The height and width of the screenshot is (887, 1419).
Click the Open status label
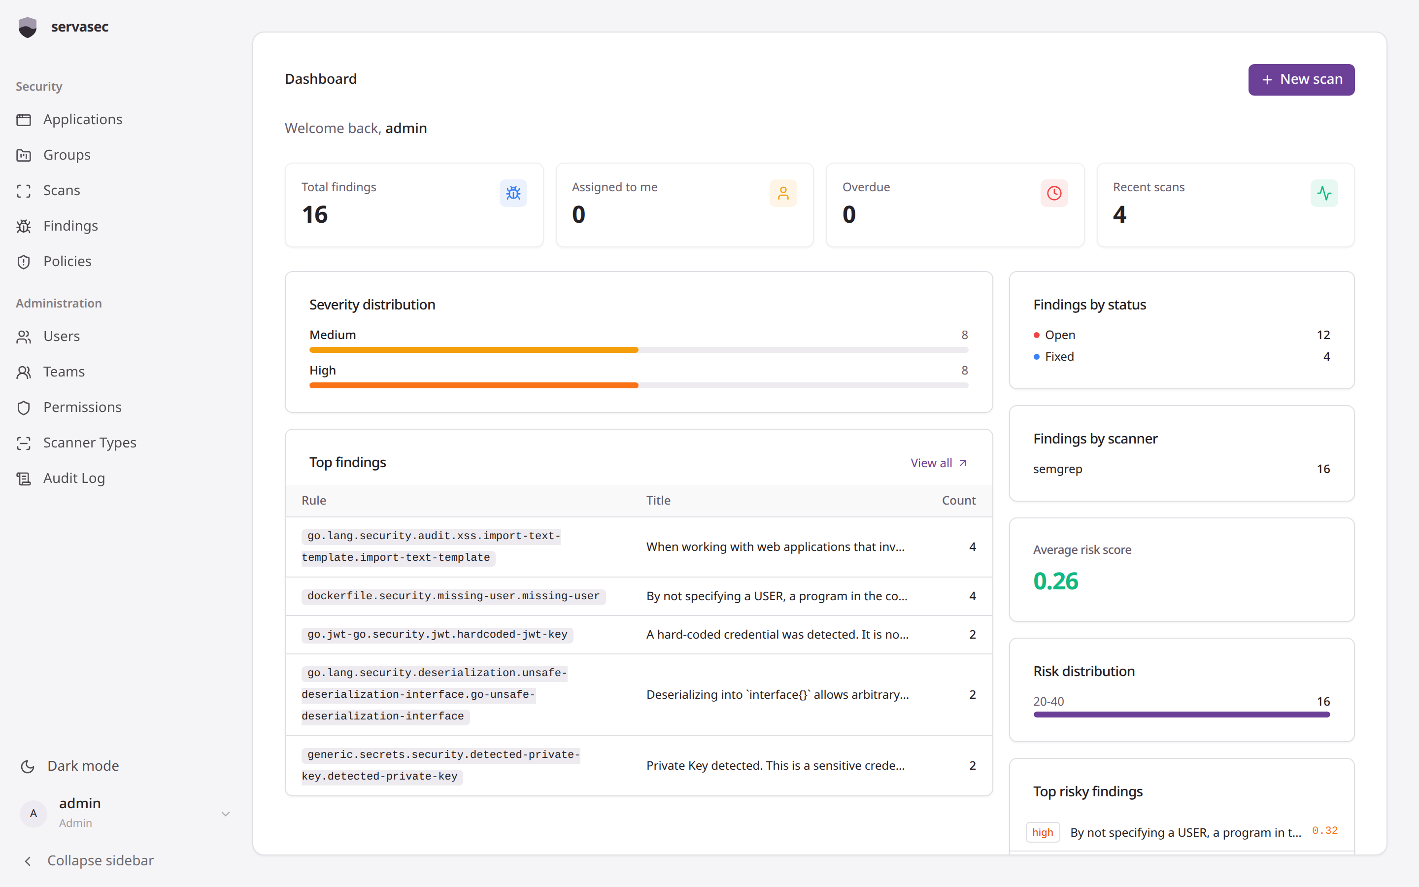click(x=1059, y=335)
